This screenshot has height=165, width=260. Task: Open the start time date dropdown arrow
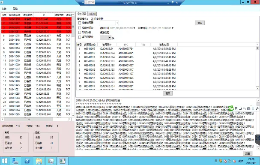click(x=134, y=28)
